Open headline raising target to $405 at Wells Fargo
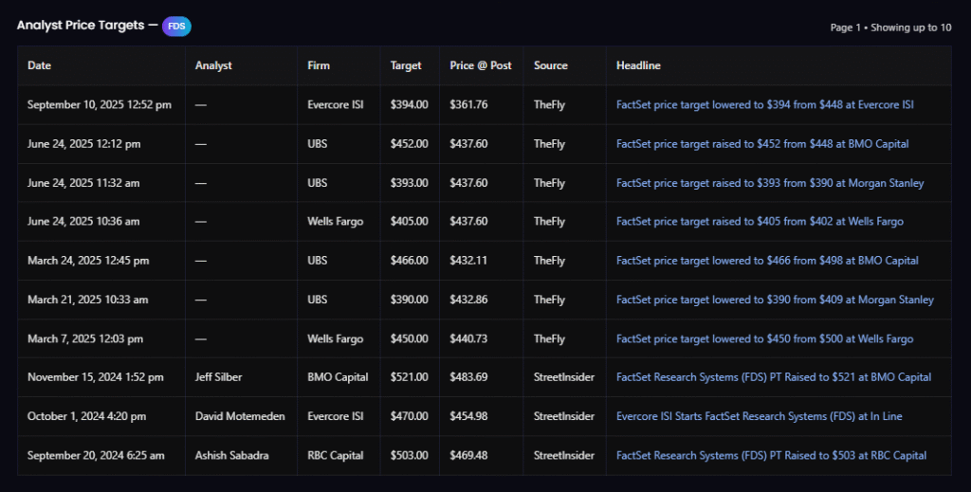The height and width of the screenshot is (492, 971). tap(760, 222)
